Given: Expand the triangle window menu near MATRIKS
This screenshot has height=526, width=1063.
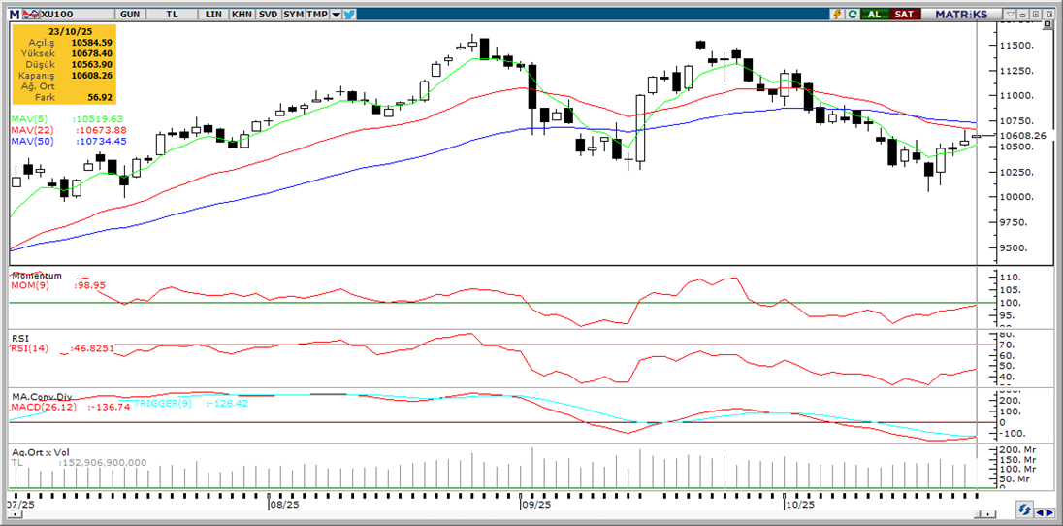Looking at the screenshot, I should 1010,15.
